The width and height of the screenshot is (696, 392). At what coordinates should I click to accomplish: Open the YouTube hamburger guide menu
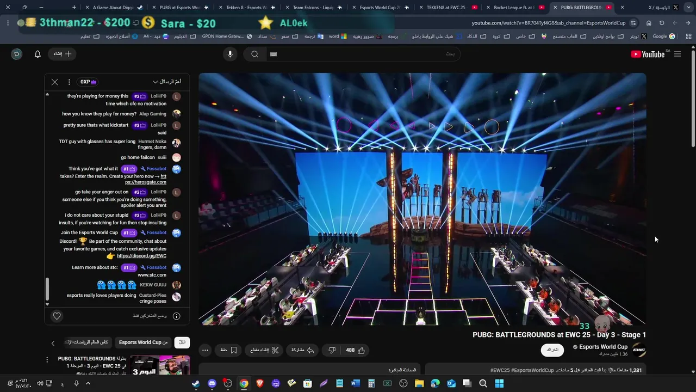[x=678, y=54]
